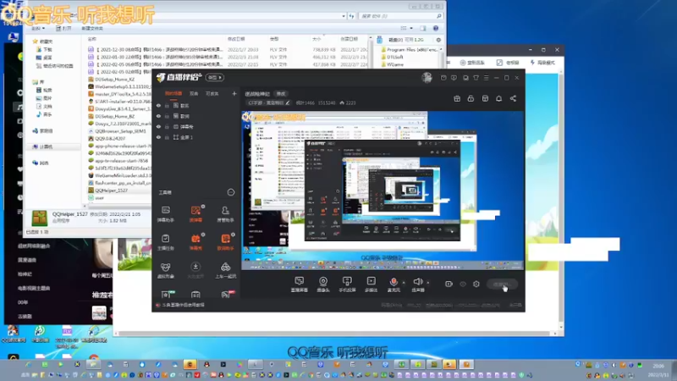This screenshot has width=677, height=381.
Task: Click New Folder in Explorer toolbar
Action: coord(92,29)
